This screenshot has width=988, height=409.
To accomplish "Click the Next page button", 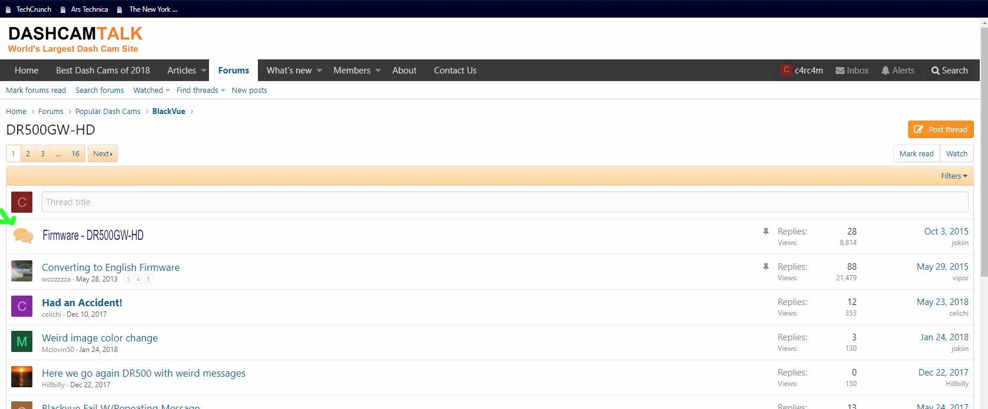I will [x=102, y=154].
